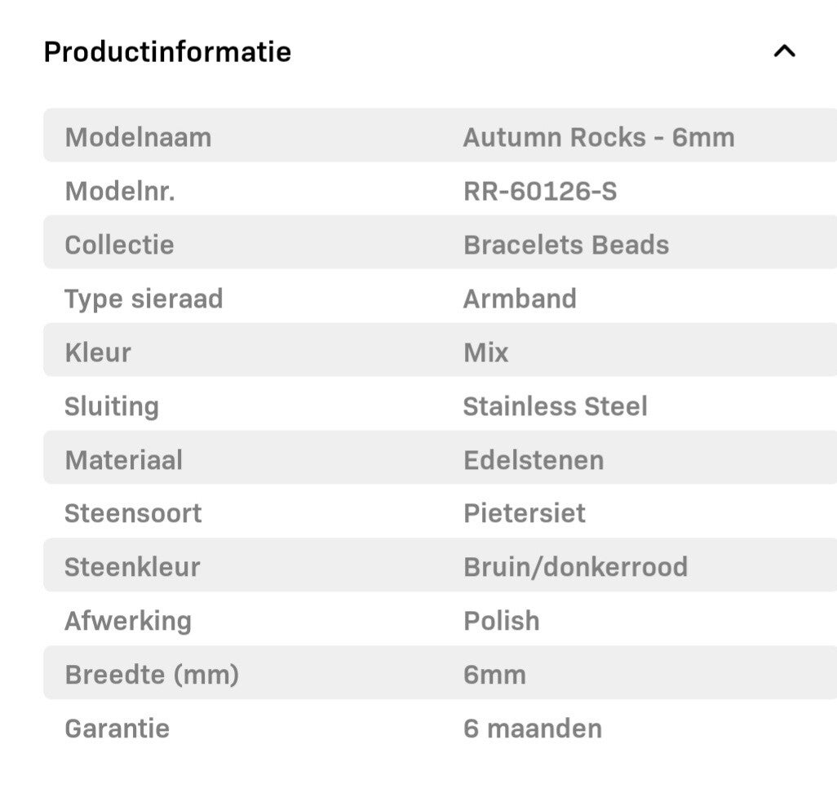Click the Sluiting label
This screenshot has width=837, height=806.
[112, 406]
